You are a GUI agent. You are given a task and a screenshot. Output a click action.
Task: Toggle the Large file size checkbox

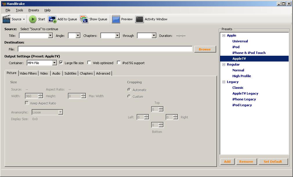click(x=61, y=63)
